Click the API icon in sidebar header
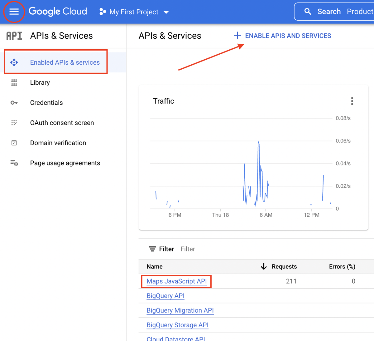This screenshot has height=341, width=374. [14, 36]
